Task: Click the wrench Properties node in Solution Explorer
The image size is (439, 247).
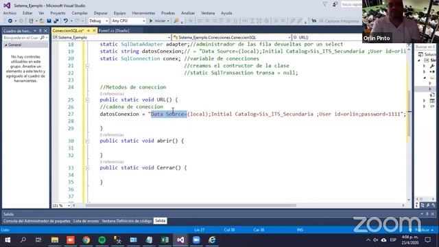Action: coord(432,66)
